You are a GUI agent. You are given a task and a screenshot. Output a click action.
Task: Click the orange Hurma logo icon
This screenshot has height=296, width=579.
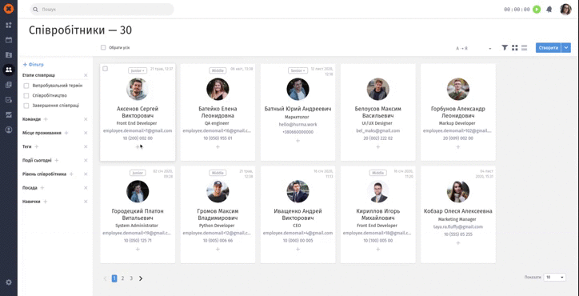[9, 9]
